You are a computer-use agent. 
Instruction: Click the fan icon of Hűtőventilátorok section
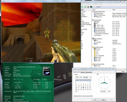(93, 39)
